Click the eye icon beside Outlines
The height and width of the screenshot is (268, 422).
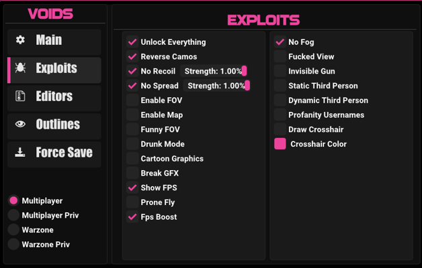tap(20, 125)
